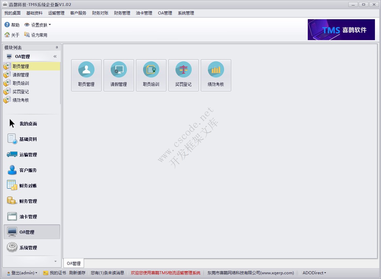The image size is (381, 279).
Task: Open the 奖罚登记 scales tile
Action: tap(184, 75)
